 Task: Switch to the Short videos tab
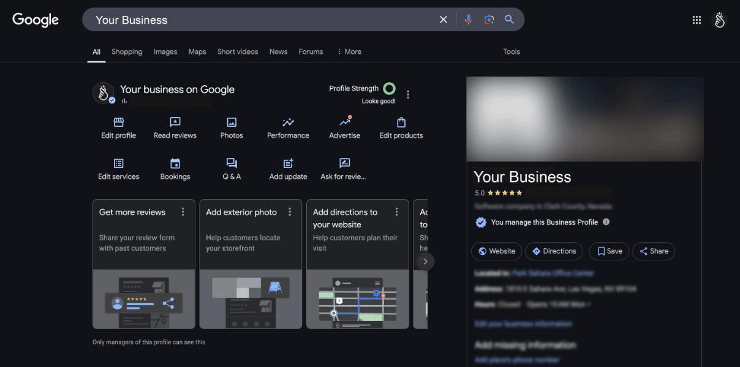click(x=238, y=51)
